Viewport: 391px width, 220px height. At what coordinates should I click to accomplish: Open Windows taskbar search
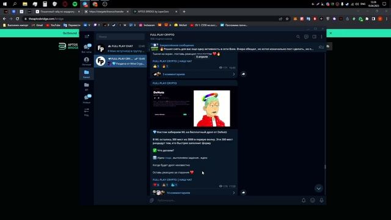(15, 4)
